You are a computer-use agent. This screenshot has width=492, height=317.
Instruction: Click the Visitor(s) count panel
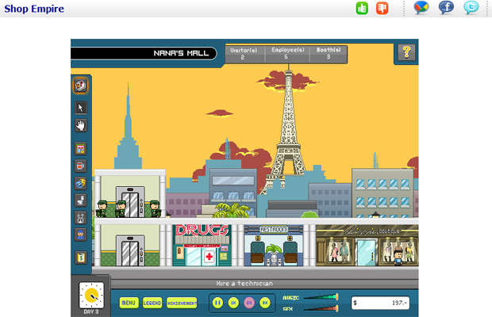coord(244,54)
